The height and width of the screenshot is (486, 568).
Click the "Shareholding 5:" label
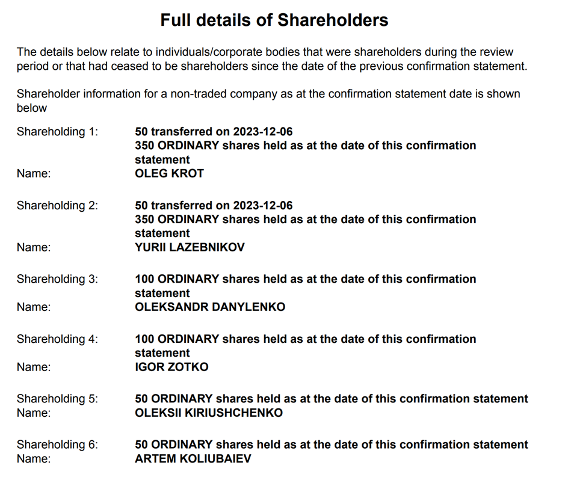(57, 399)
